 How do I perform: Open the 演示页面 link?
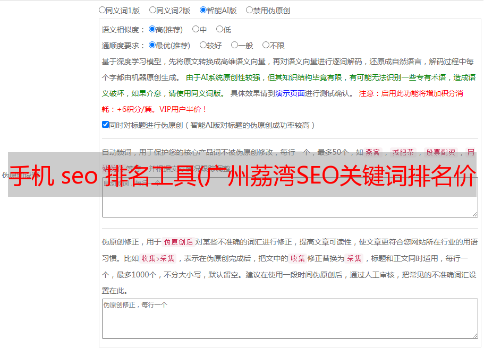tap(290, 93)
